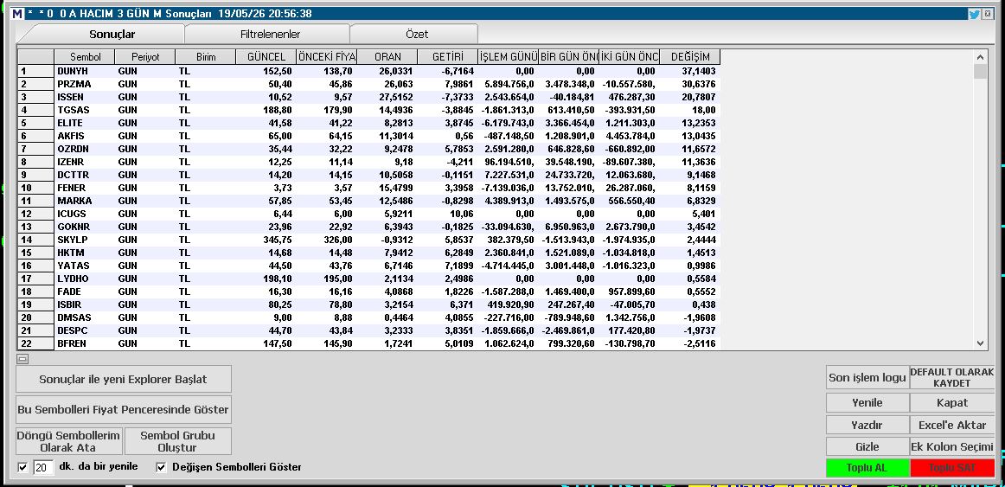Edit the refresh interval field showing 20
The image size is (1005, 487).
tap(43, 467)
